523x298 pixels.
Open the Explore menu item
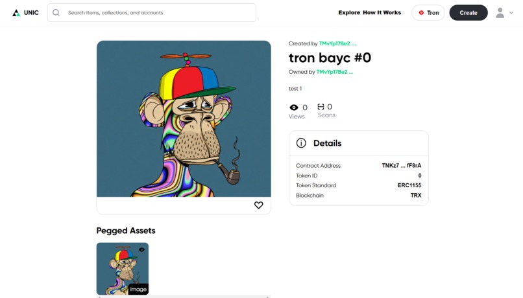pyautogui.click(x=349, y=13)
